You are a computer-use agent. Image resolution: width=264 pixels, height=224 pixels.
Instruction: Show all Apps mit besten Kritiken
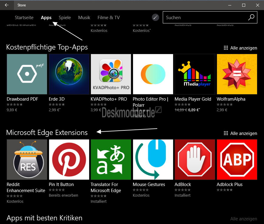pyautogui.click(x=244, y=219)
